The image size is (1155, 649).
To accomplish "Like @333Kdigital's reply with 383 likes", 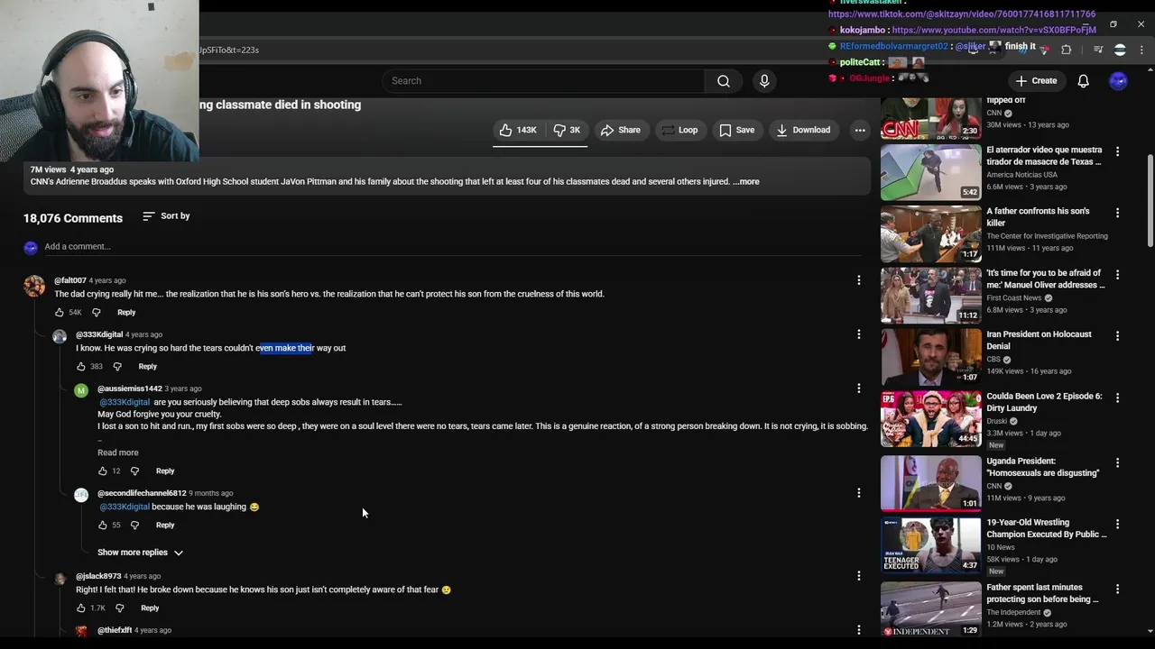I will (x=81, y=367).
